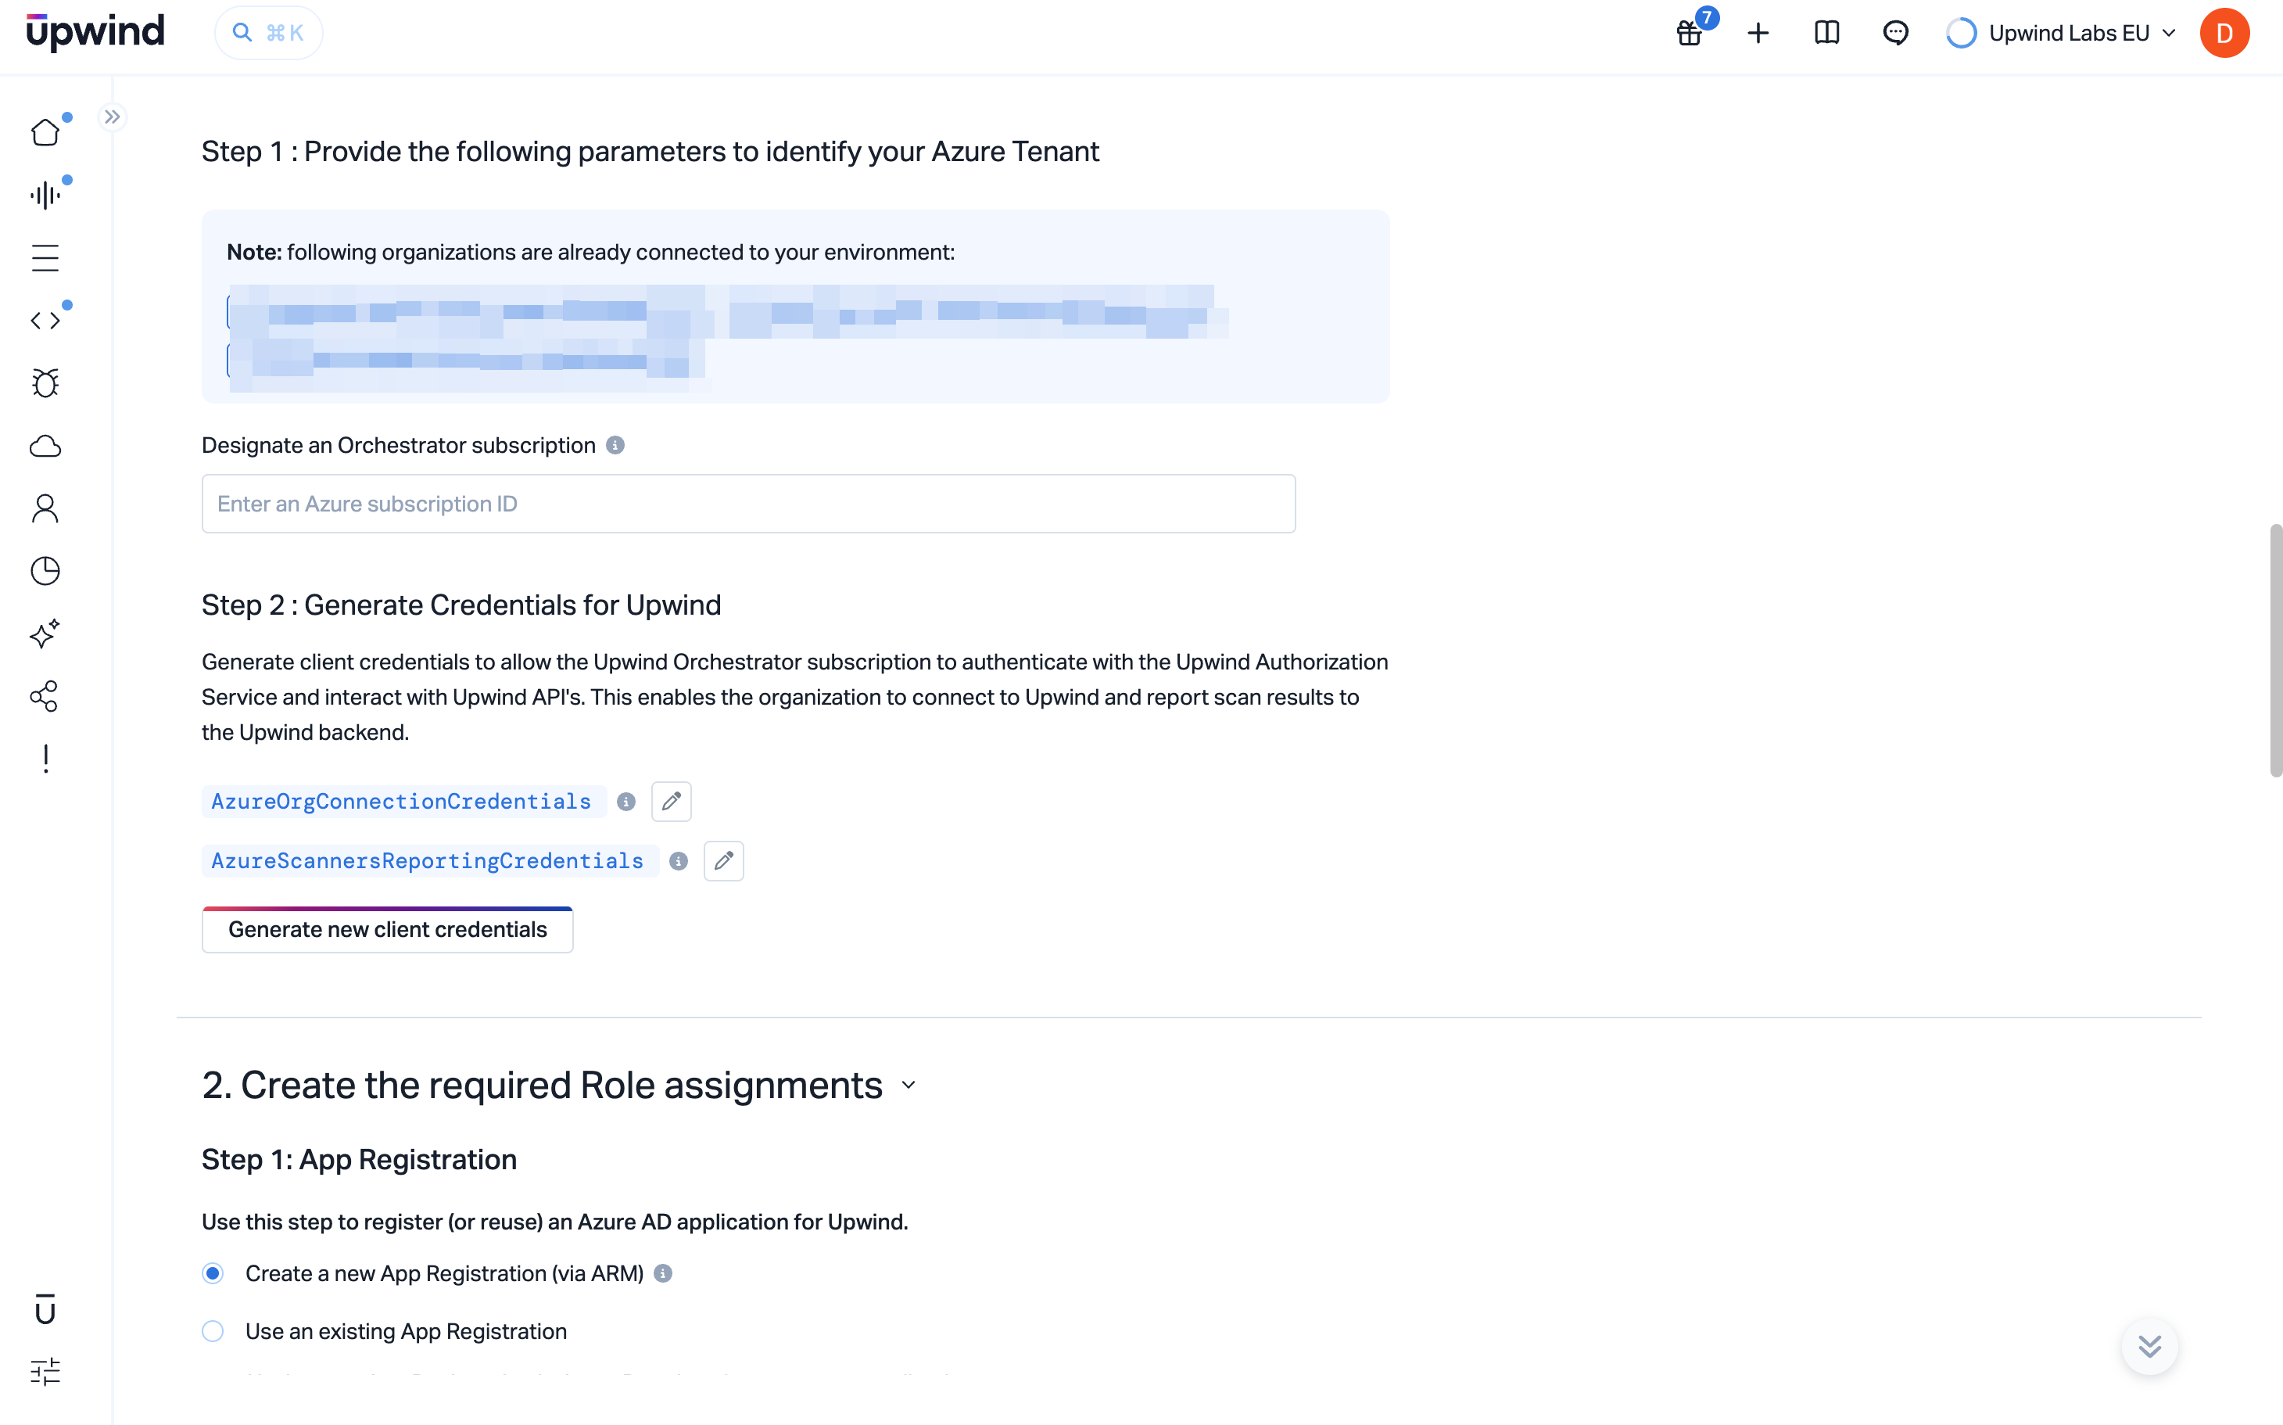Click the plus add icon in header
This screenshot has width=2283, height=1425.
pyautogui.click(x=1758, y=34)
